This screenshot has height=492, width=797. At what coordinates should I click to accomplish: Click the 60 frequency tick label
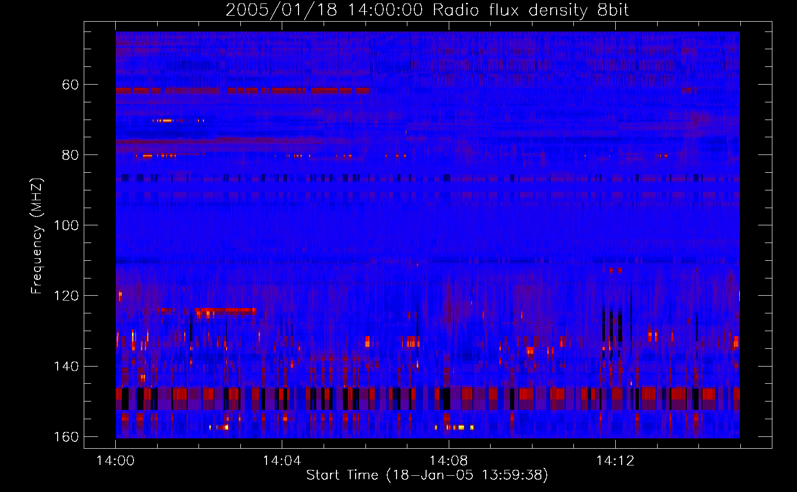70,85
